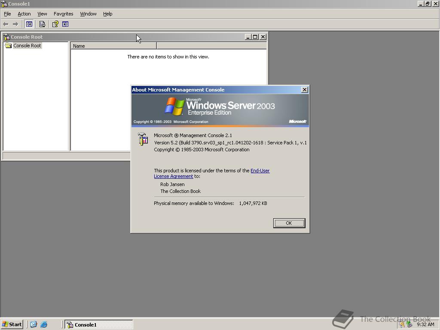Minimize the Console Root child window
This screenshot has width=440, height=330.
(x=248, y=37)
